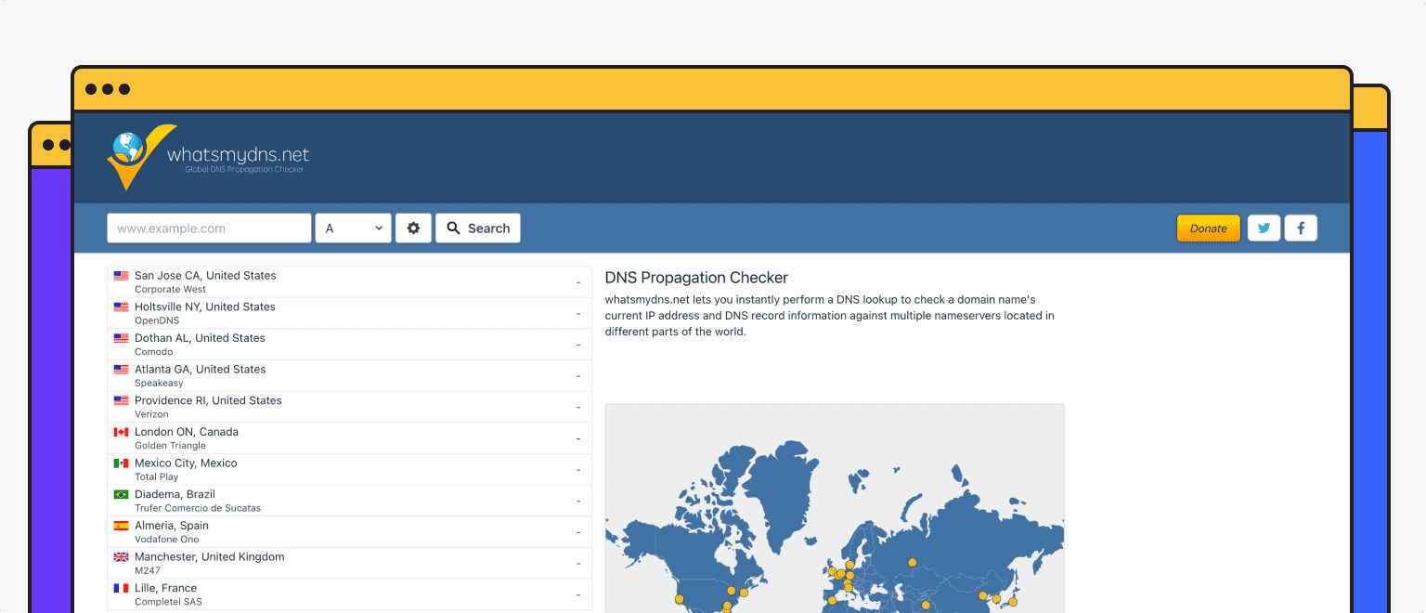This screenshot has height=613, width=1426.
Task: Click the Brazilian flag beside Diadema
Action: tap(121, 494)
